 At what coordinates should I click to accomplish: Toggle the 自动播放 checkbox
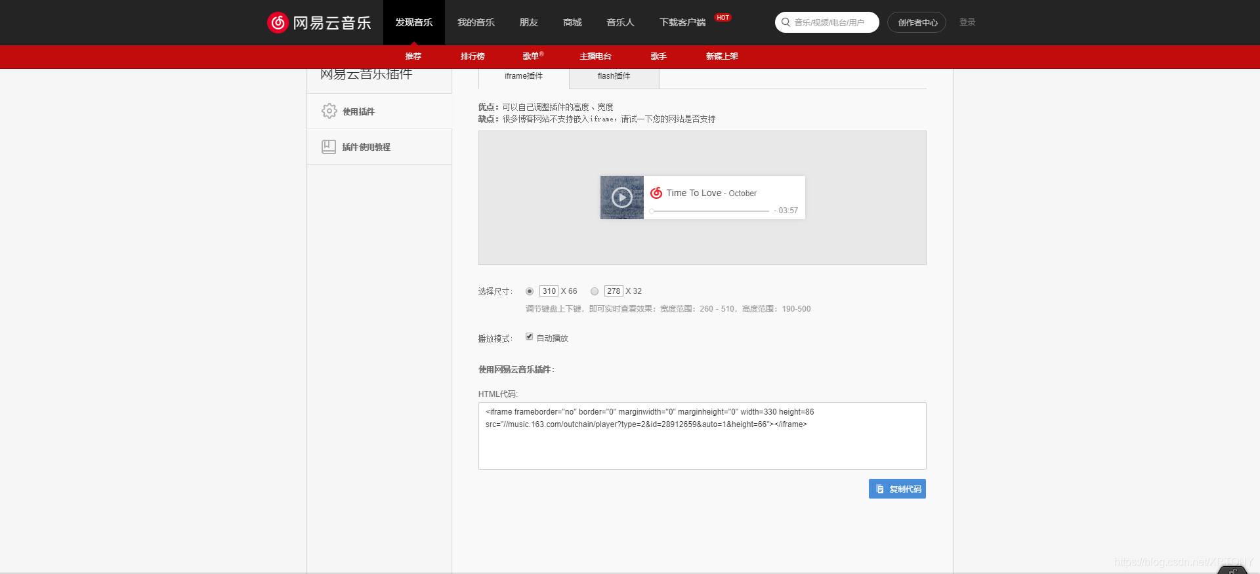point(529,337)
